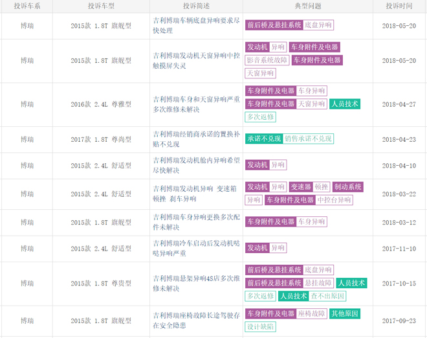The width and height of the screenshot is (427, 338).
Task: Select the green 人员技术 tag on 2018-04-27 row
Action: 345,104
